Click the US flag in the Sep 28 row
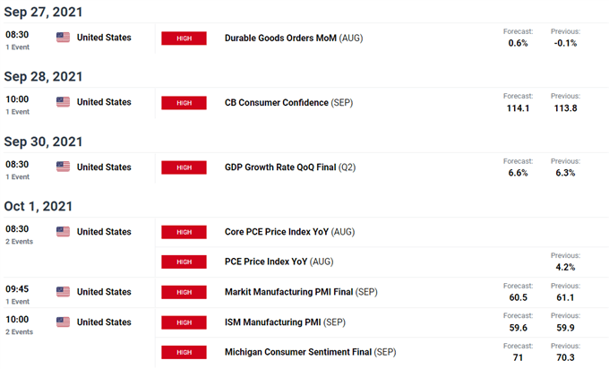Screen dimensions: 609x369 point(63,102)
